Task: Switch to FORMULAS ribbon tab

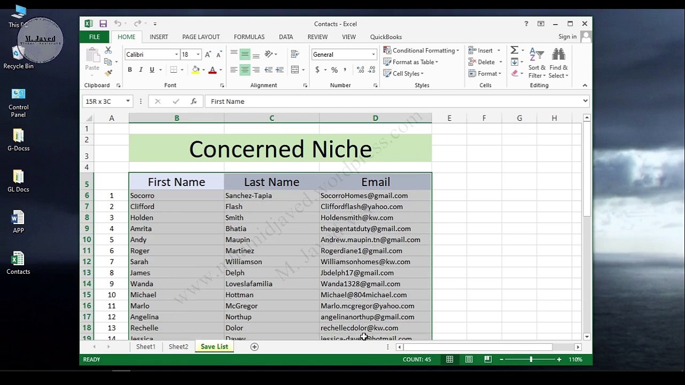Action: click(x=249, y=37)
